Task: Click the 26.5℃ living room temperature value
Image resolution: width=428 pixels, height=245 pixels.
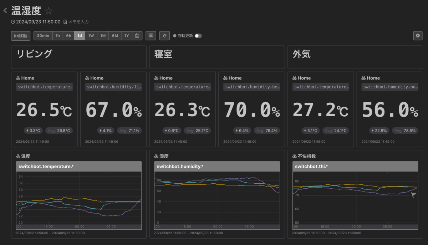Action: click(44, 110)
